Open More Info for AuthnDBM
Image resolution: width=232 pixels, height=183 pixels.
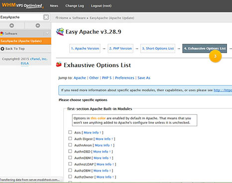coord(103,158)
